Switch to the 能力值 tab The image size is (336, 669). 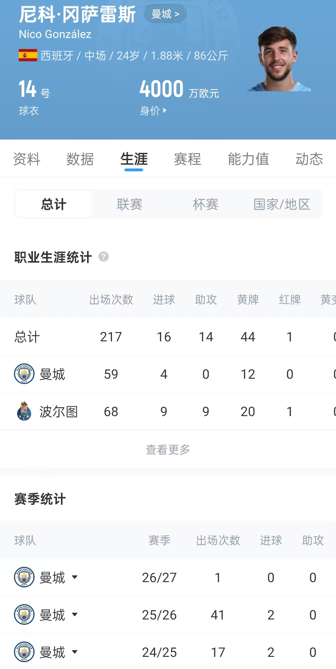[x=248, y=159]
